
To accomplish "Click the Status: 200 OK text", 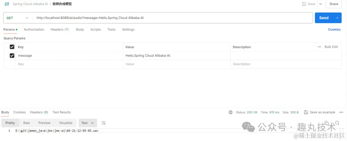I will [x=246, y=112].
